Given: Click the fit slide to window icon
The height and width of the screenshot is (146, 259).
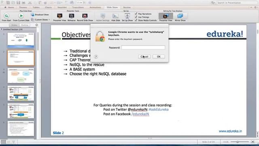Looking at the screenshot, I should [x=253, y=142].
